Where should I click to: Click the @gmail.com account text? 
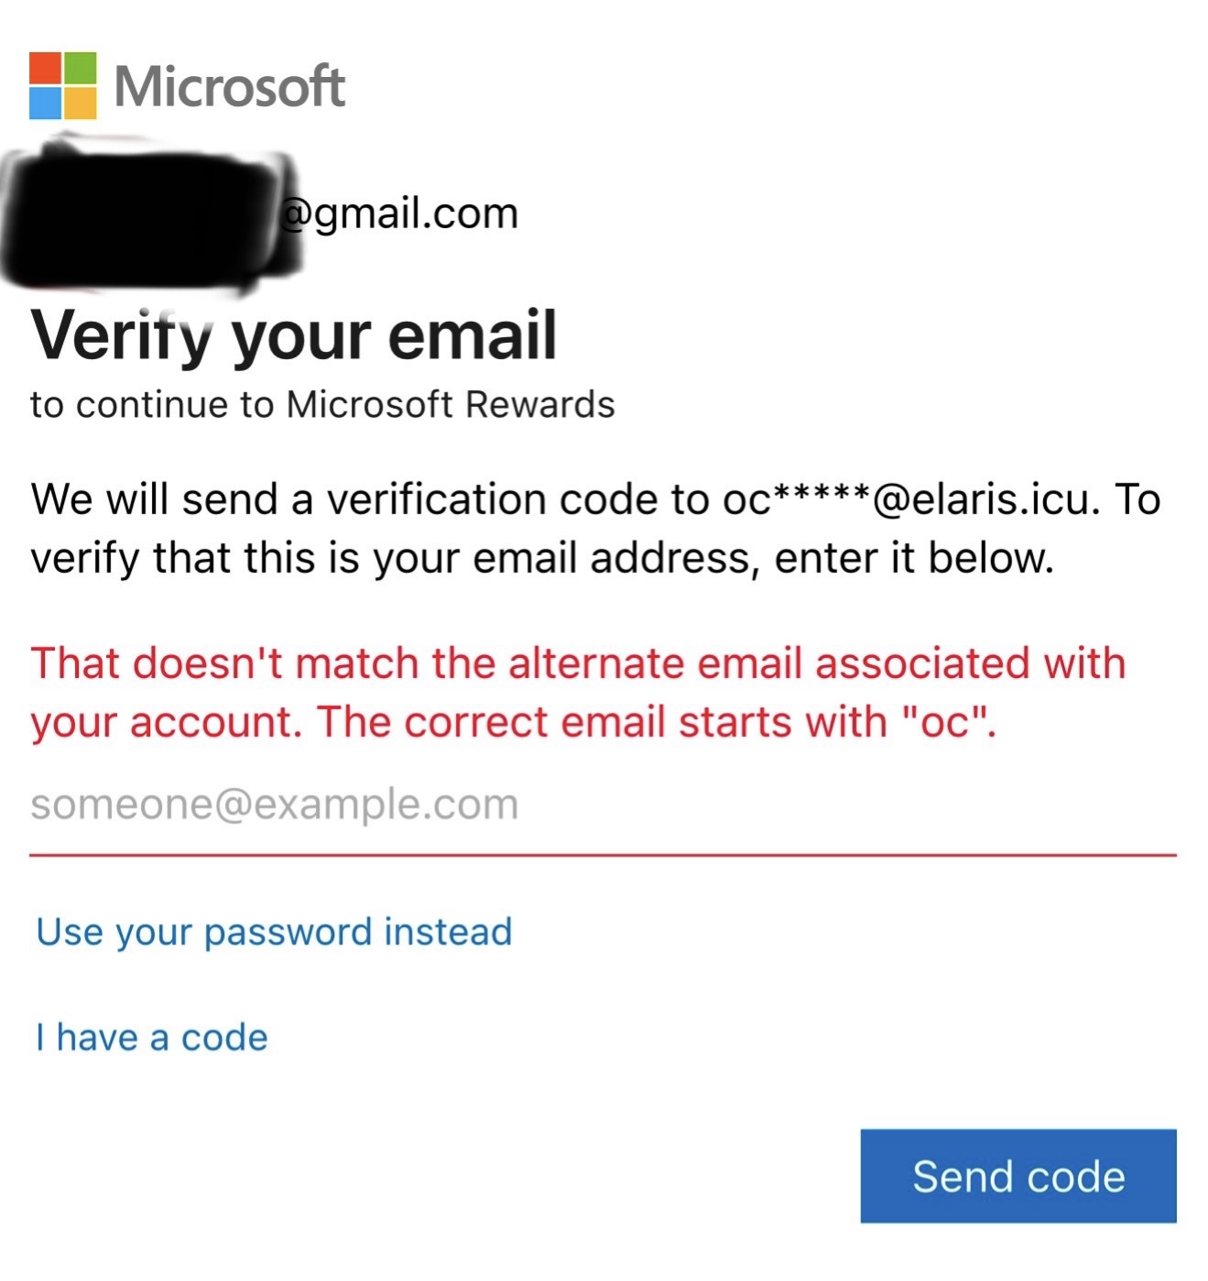(399, 213)
